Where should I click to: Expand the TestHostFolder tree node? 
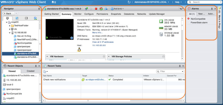point(9,26)
